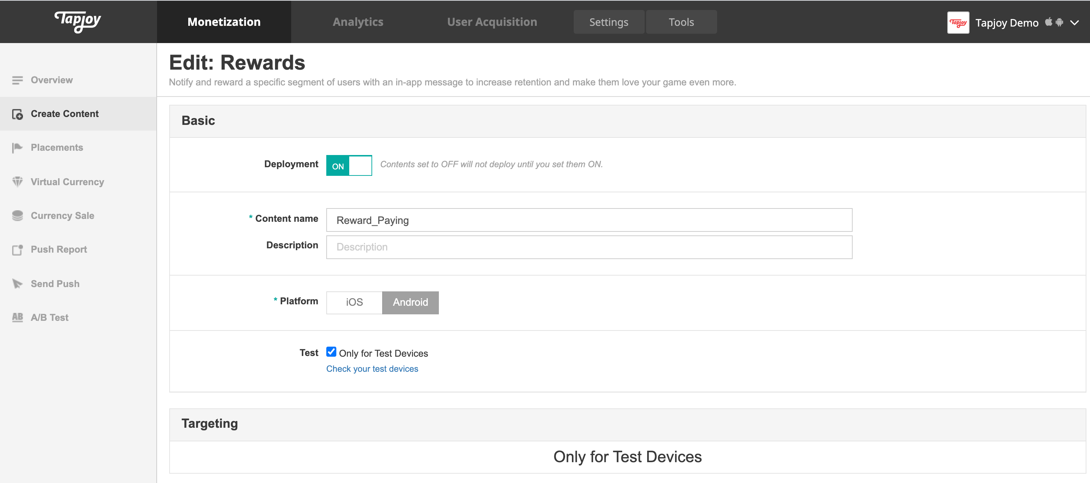Select Android platform option
1090x483 pixels.
click(410, 302)
